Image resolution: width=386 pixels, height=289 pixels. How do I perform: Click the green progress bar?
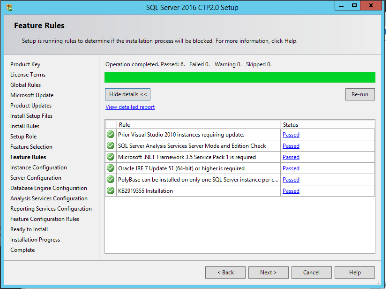click(240, 77)
